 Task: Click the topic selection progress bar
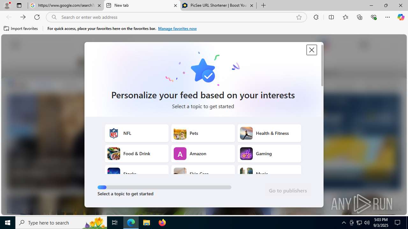click(164, 187)
